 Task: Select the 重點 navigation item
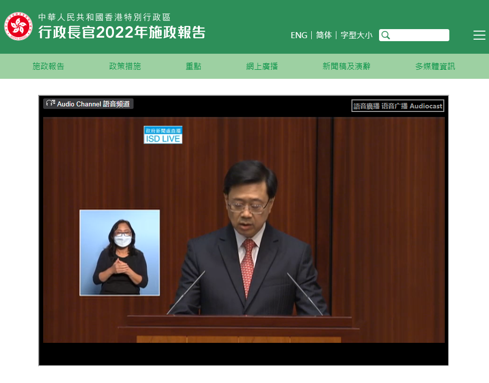193,66
